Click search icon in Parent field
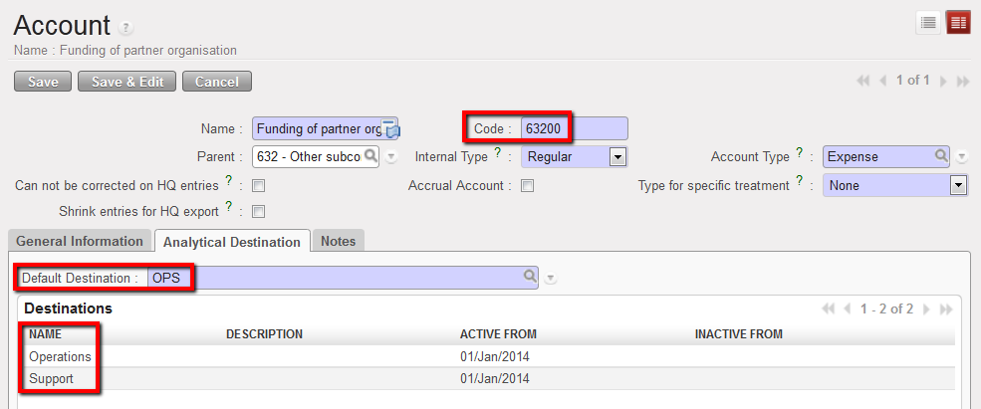 [369, 156]
